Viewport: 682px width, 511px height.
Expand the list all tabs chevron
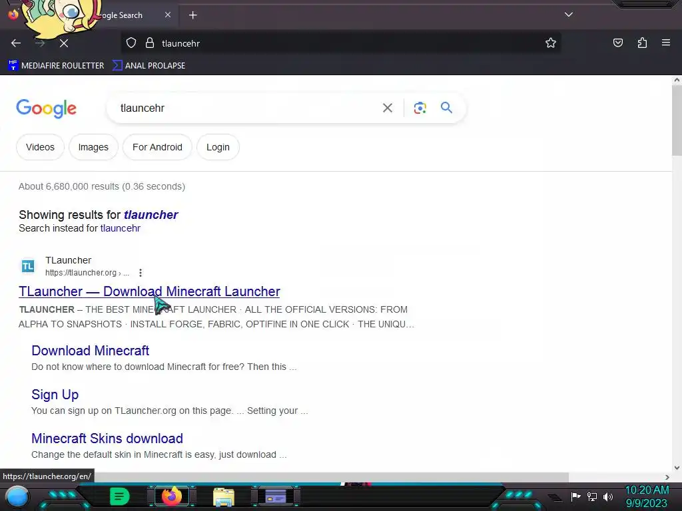click(569, 15)
